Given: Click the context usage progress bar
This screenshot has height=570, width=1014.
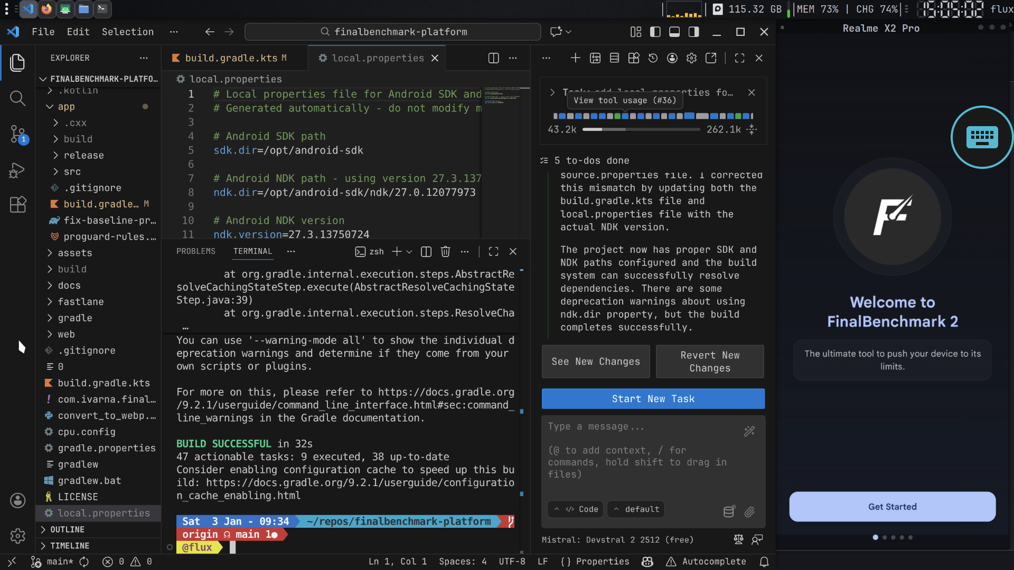Looking at the screenshot, I should click(x=641, y=129).
